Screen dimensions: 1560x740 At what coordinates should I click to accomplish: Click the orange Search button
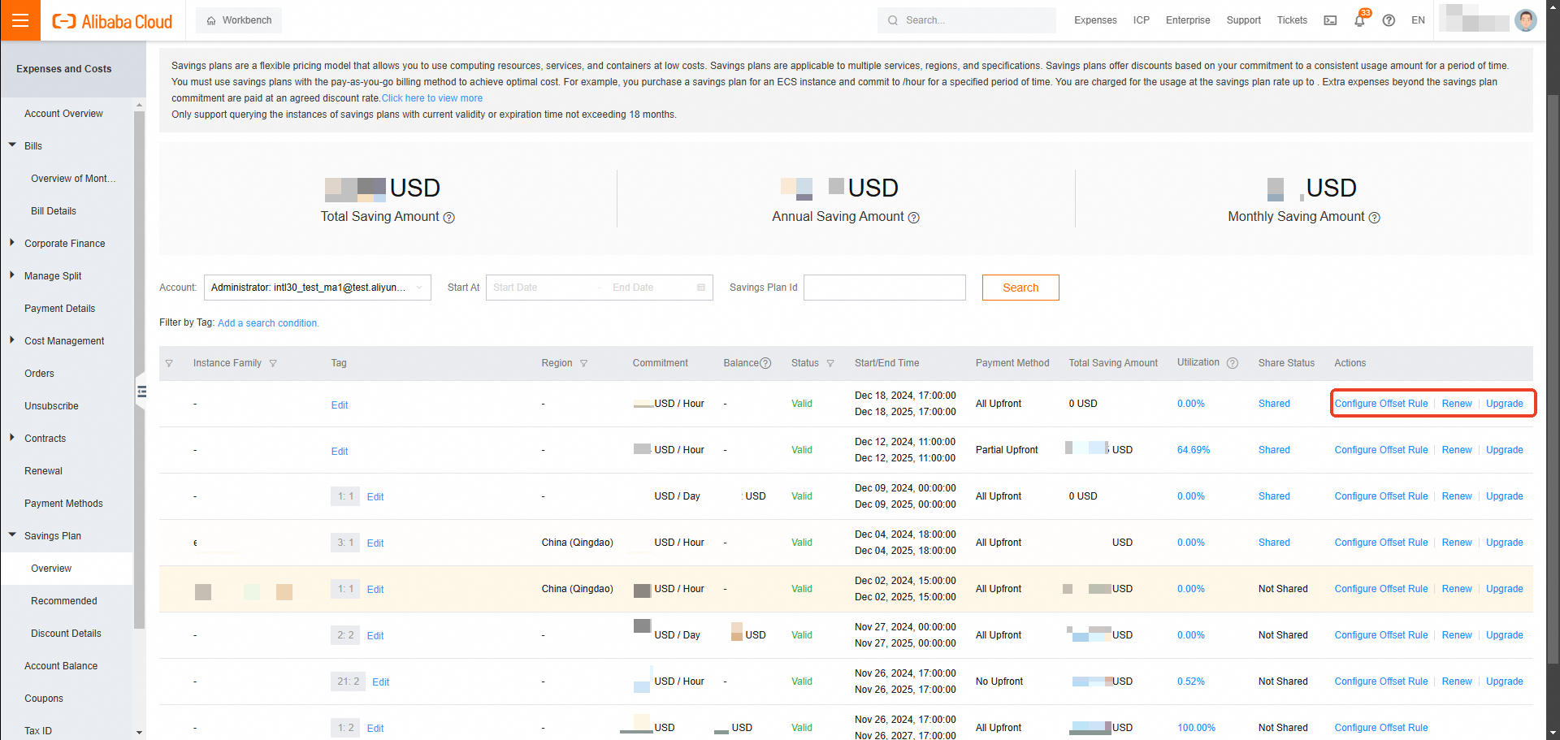(1020, 288)
